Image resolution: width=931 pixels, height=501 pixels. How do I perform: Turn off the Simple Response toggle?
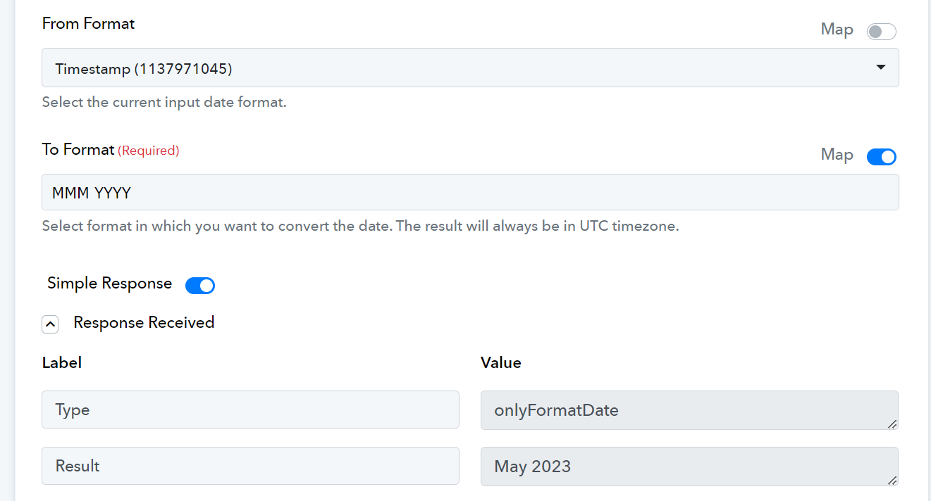click(x=200, y=285)
